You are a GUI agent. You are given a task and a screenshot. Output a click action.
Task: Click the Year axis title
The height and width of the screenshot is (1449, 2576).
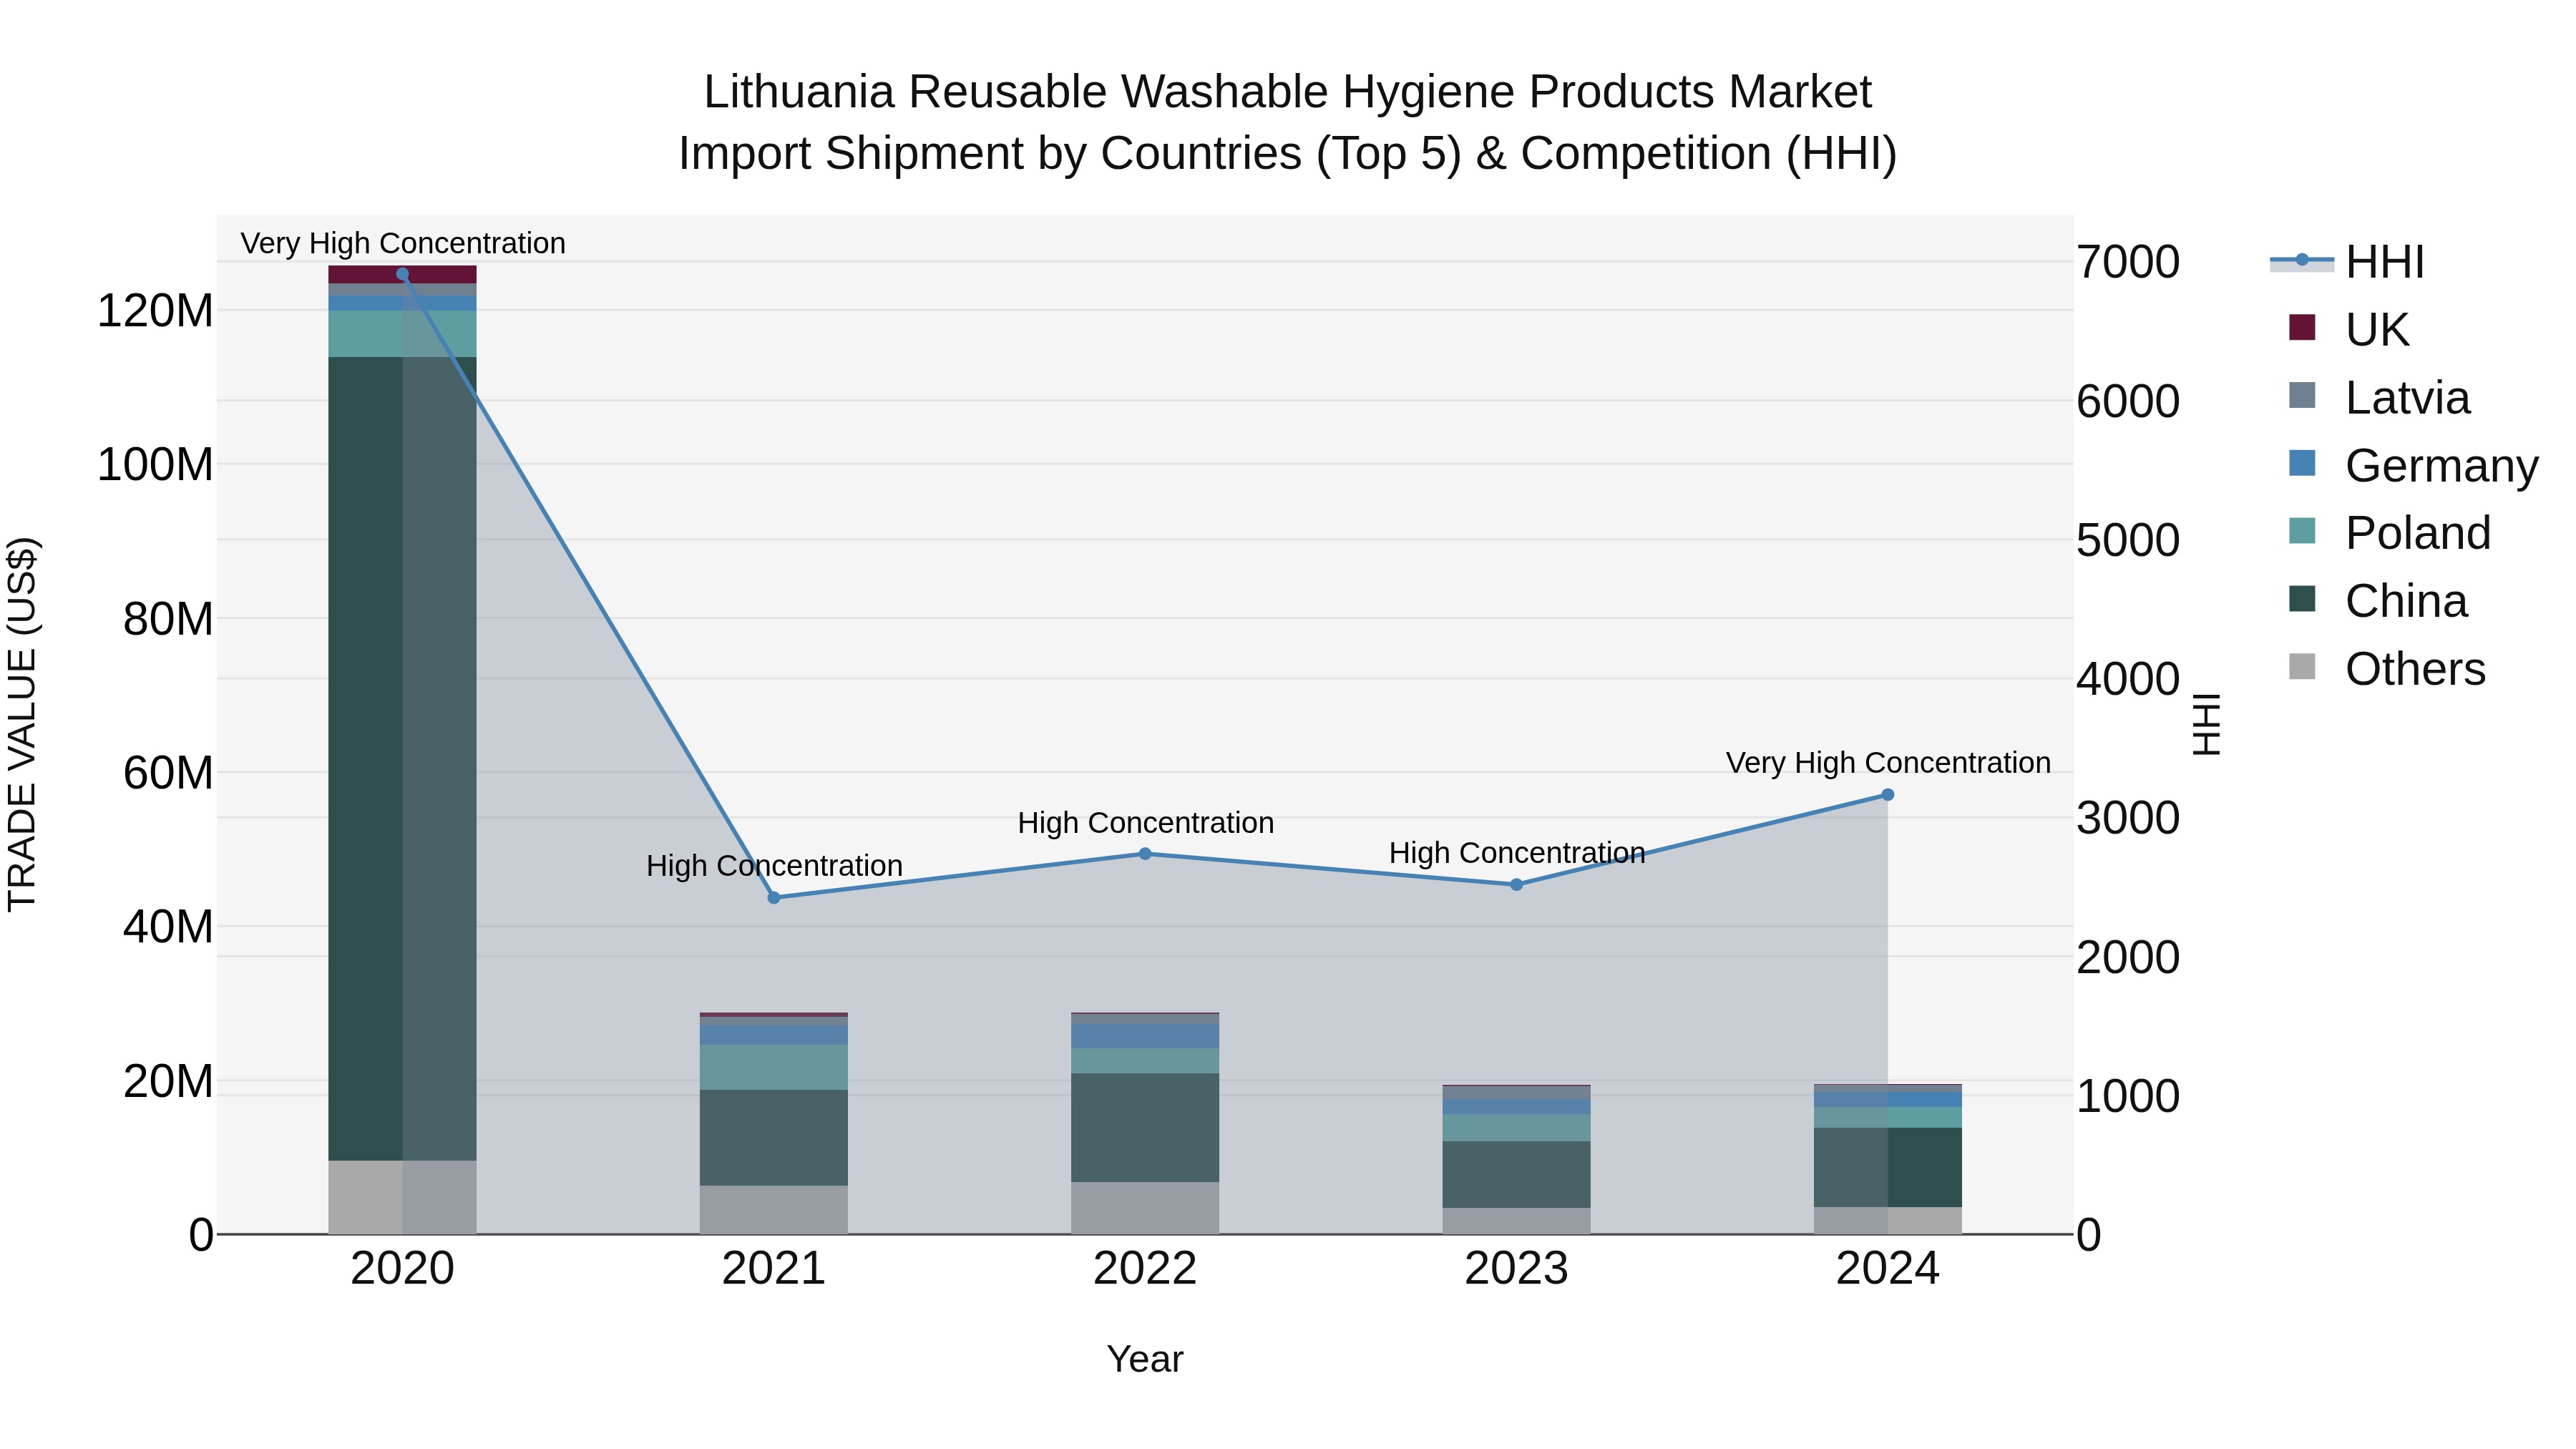(x=1145, y=1359)
